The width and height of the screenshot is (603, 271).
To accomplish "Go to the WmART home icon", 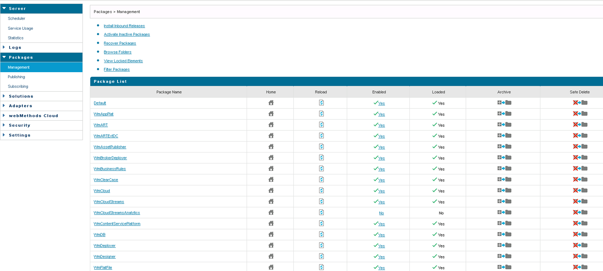I will click(271, 125).
